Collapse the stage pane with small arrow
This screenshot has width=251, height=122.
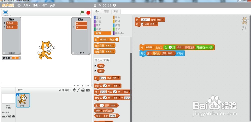(92, 86)
